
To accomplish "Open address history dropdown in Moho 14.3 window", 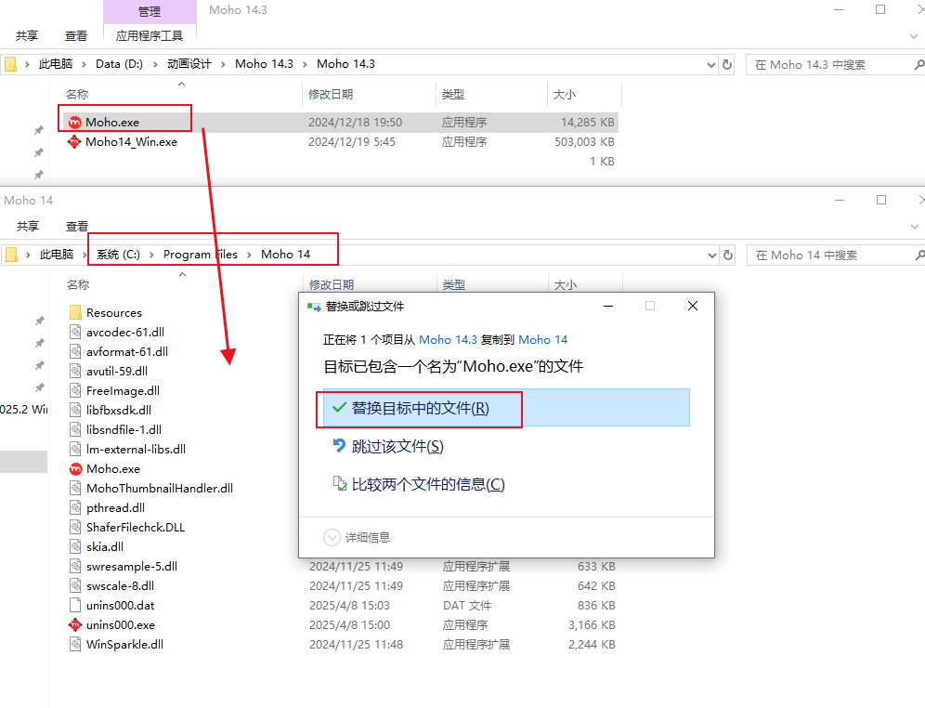I will 710,64.
